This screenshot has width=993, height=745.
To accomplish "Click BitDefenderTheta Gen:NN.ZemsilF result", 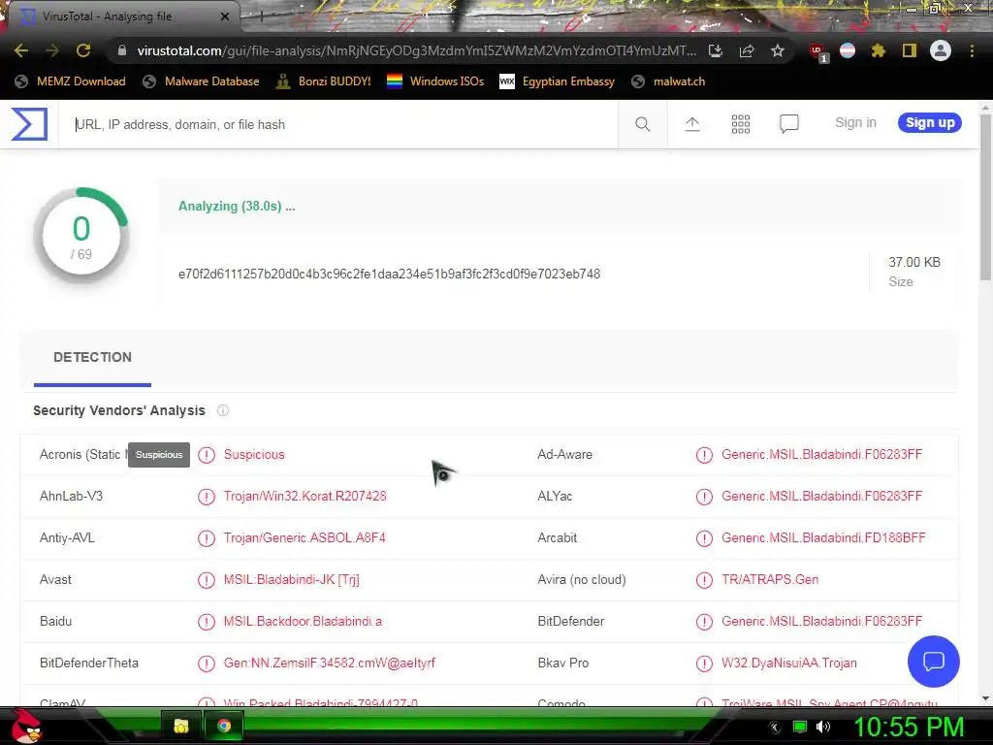I will point(330,664).
